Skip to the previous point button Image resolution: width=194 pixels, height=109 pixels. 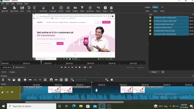(62, 67)
